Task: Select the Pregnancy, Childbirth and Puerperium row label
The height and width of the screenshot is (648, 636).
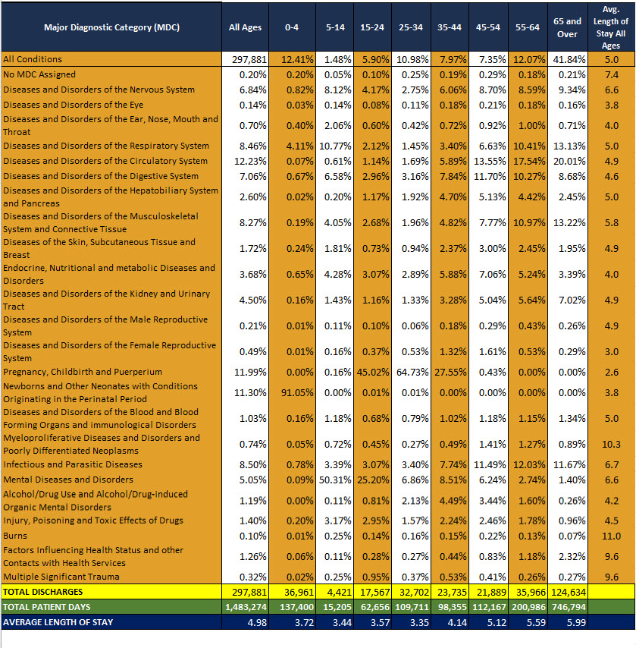Action: (83, 372)
